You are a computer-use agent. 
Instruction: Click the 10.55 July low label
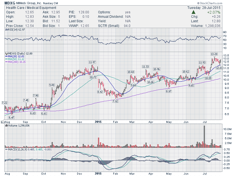coord(208,78)
